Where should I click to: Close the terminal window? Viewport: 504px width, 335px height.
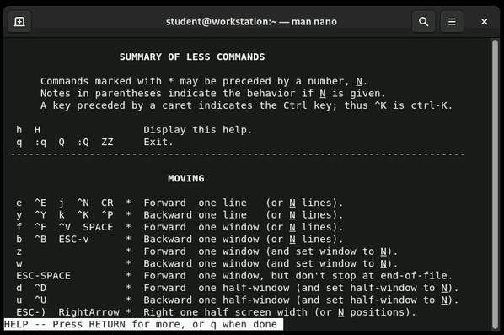point(484,22)
